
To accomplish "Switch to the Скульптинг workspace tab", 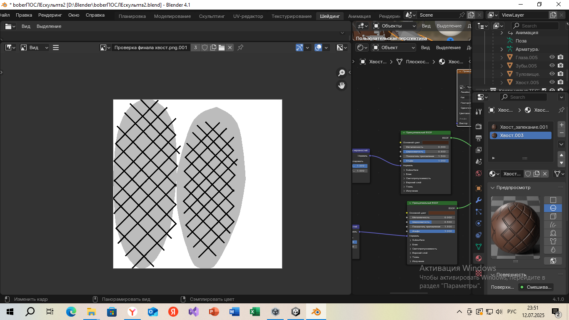I will 212,16.
